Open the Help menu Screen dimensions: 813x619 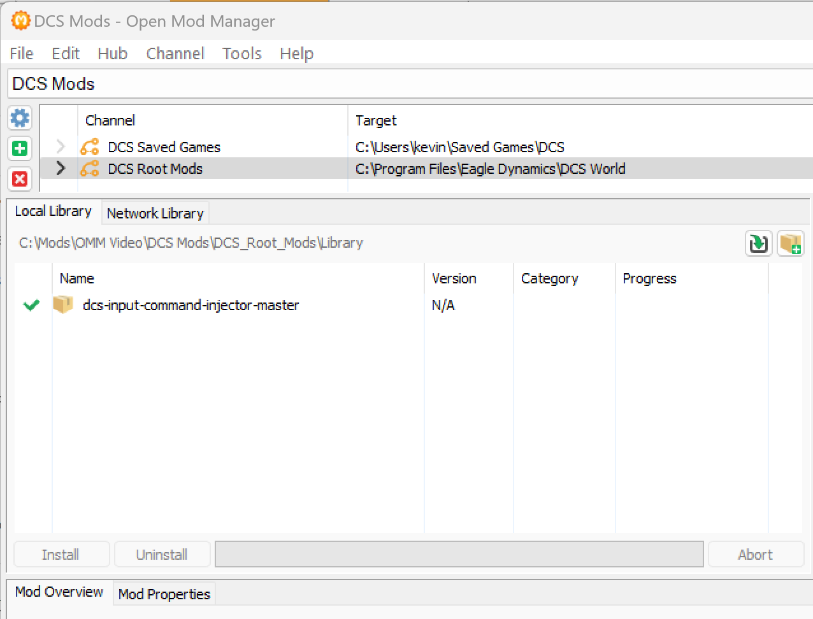(297, 53)
